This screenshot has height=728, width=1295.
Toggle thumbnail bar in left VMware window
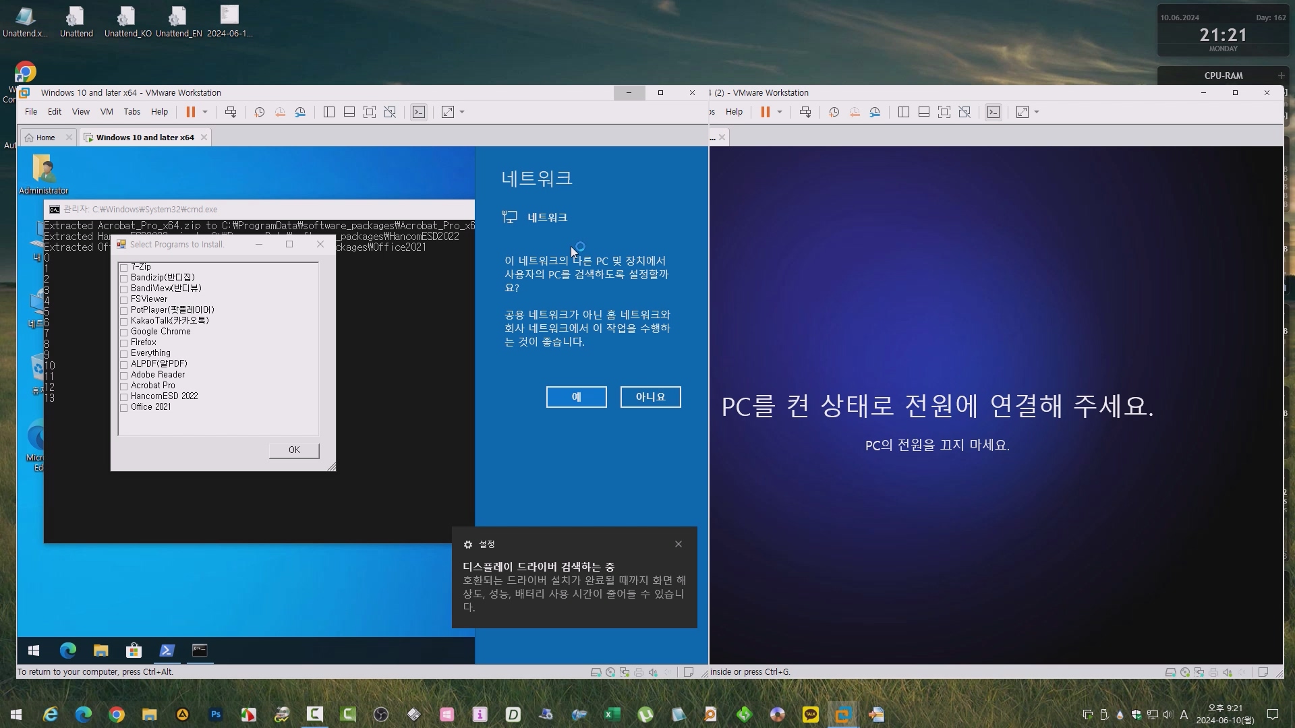click(x=349, y=112)
